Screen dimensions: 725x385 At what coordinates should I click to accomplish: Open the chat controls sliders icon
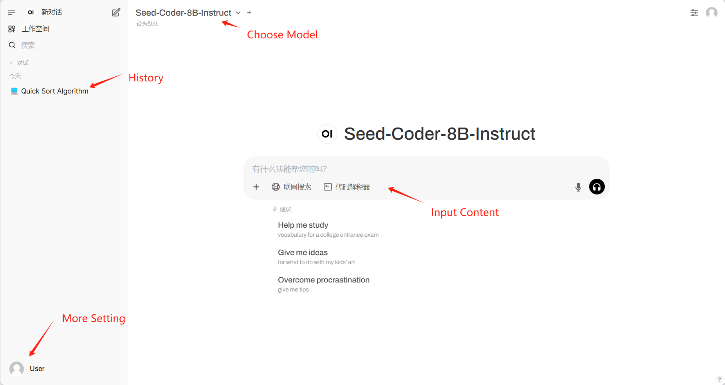(694, 13)
